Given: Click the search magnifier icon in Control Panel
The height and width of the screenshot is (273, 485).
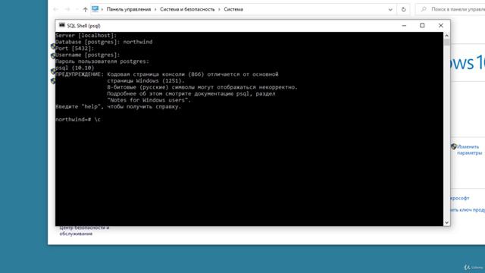Looking at the screenshot, I should 424,10.
